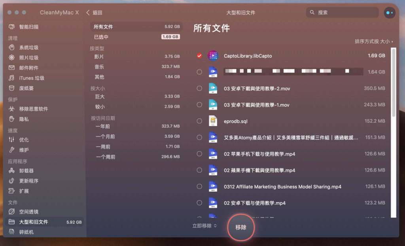Click the Space Lens (空间透镜) icon
Screen dimensions: 405x246
(11, 212)
